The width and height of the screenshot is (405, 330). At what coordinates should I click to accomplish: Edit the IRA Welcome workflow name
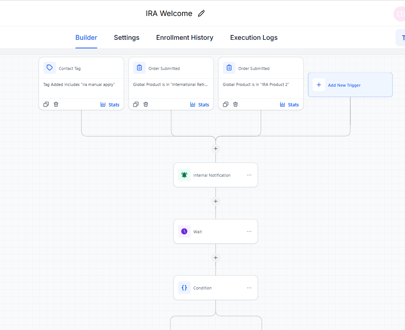201,13
